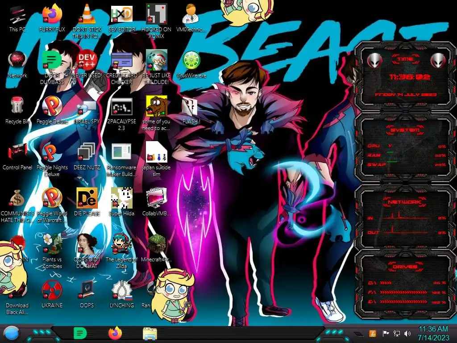Click the NETWORK widget header
Image resolution: width=457 pixels, height=343 pixels.
tap(405, 201)
